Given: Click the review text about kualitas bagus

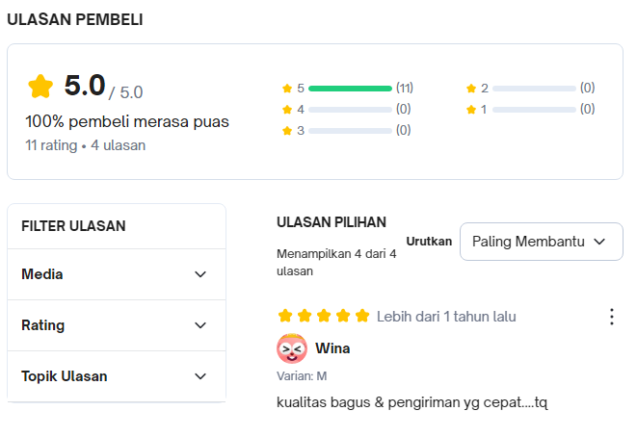Looking at the screenshot, I should point(411,401).
